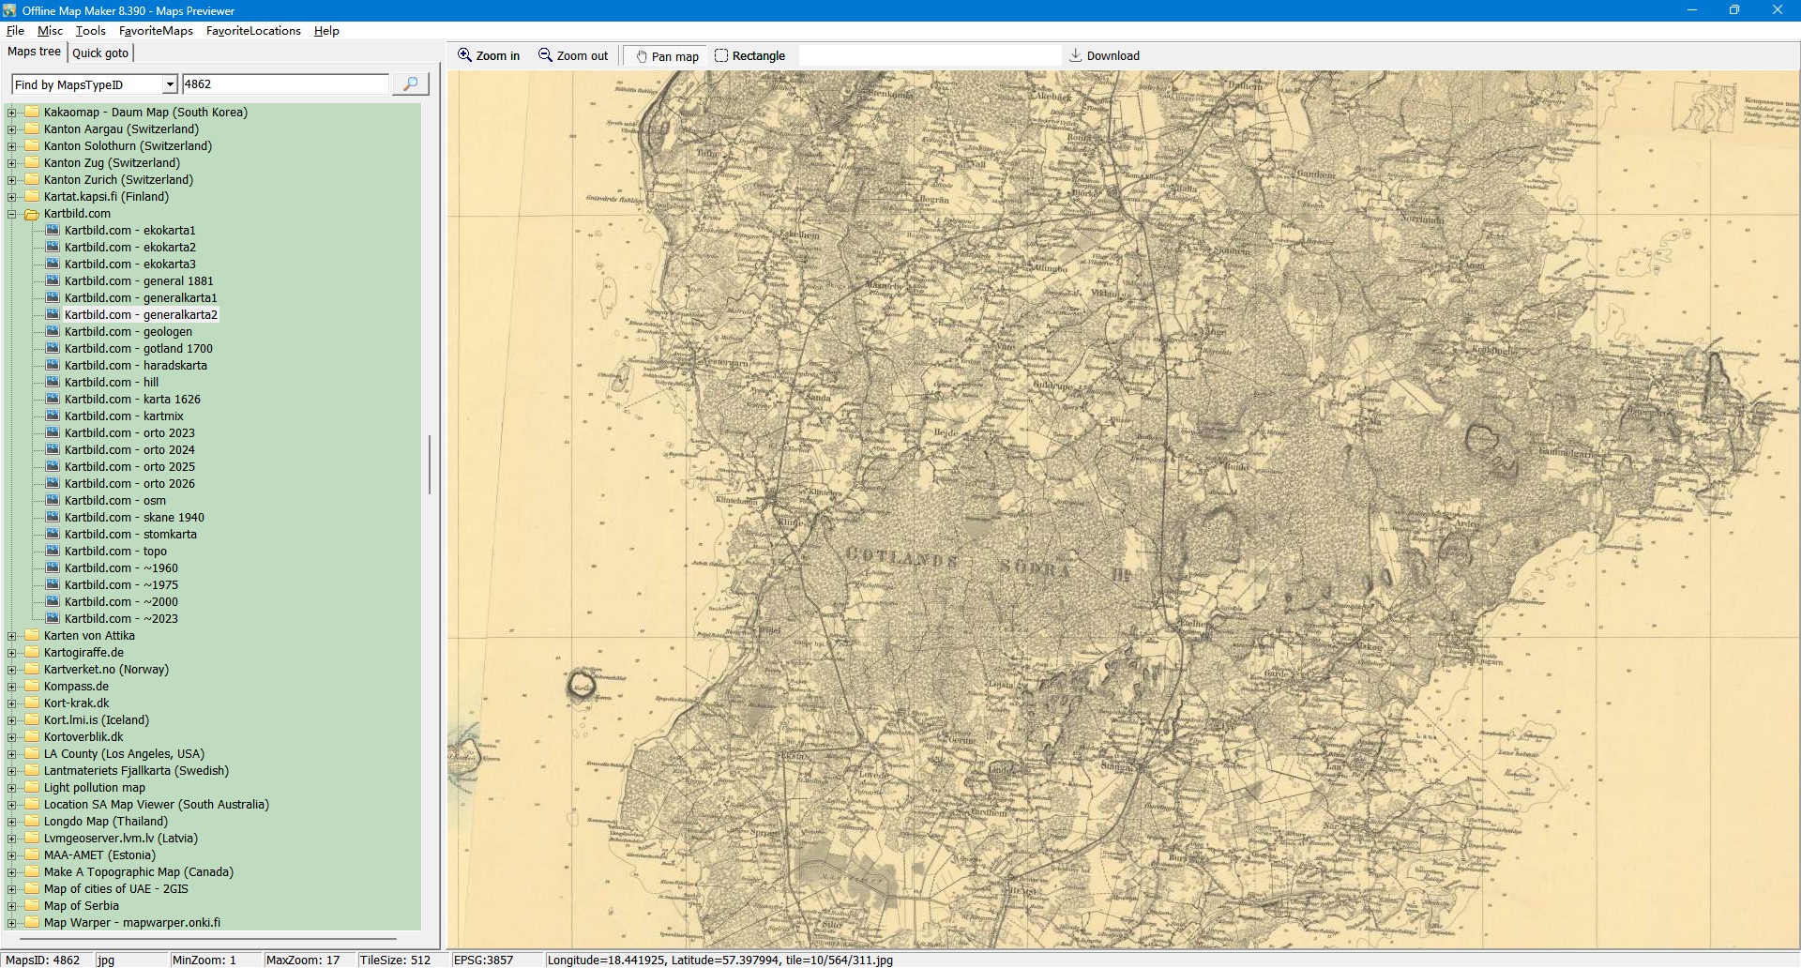Click the map icon beside kartmix

[x=53, y=416]
